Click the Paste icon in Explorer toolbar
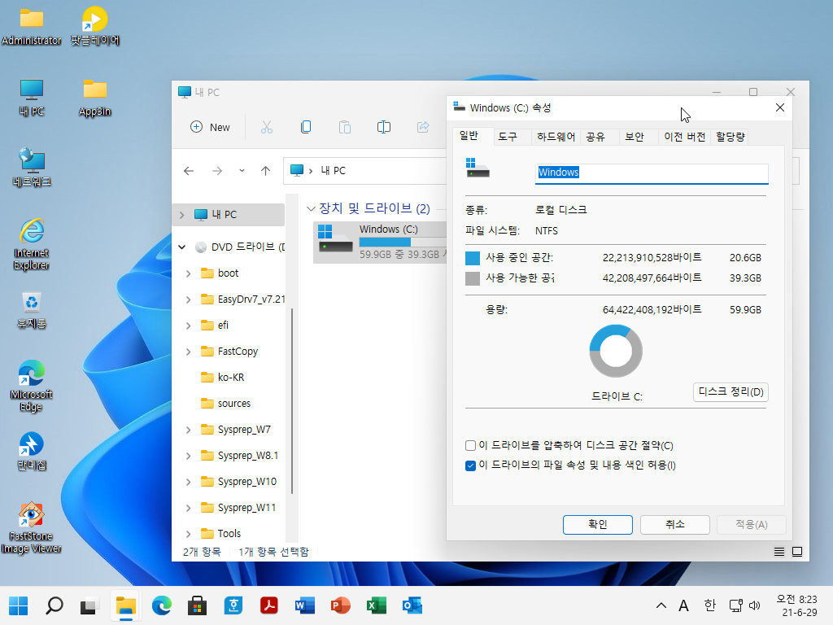 [345, 127]
